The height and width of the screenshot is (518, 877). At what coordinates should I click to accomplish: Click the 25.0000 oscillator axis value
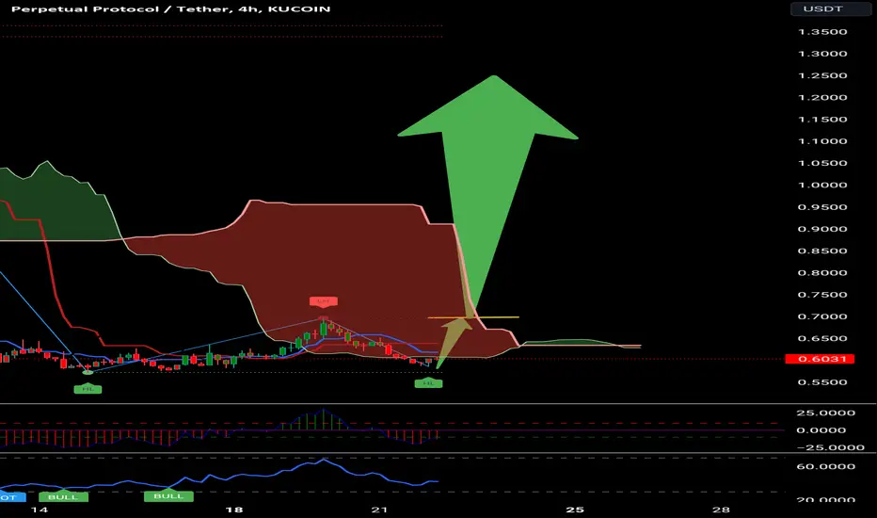[x=825, y=413]
